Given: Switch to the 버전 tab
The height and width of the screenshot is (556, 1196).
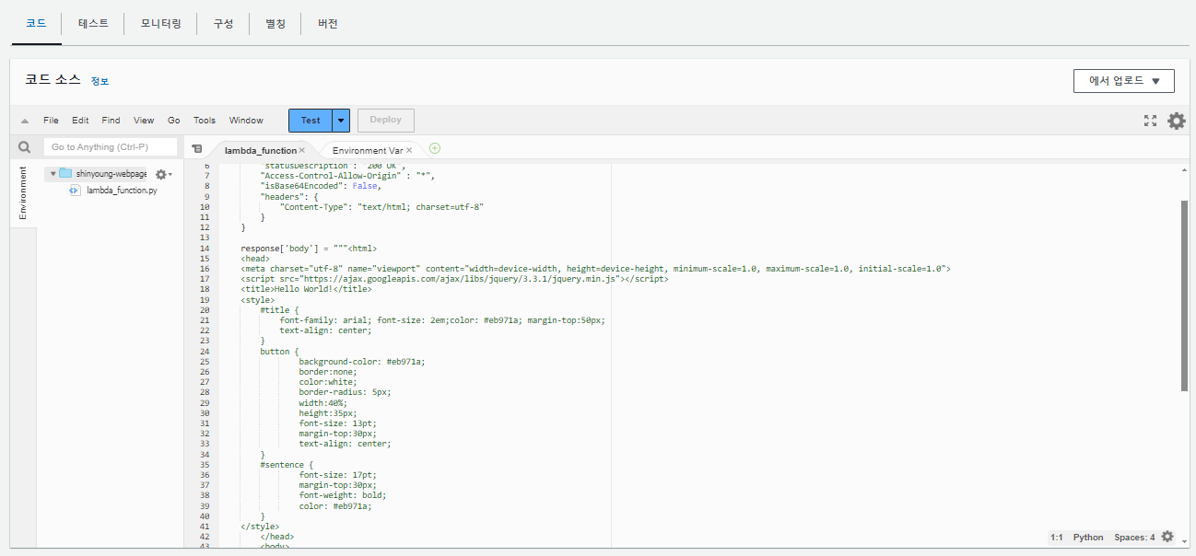Looking at the screenshot, I should 327,23.
